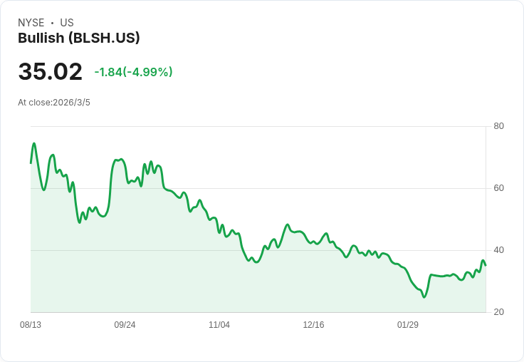
Task: Click the US market label beside NYSE
Action: click(67, 23)
